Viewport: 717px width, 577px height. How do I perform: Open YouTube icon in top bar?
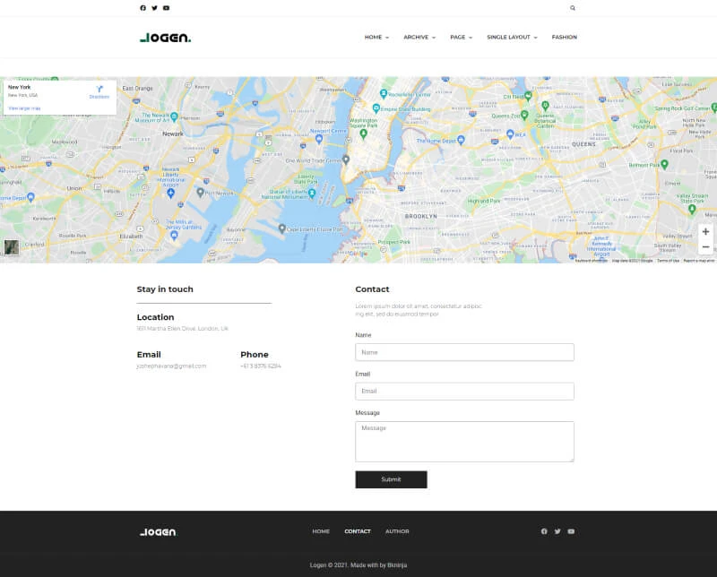166,8
